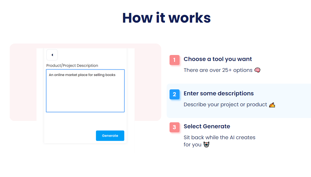
Task: Select the "Enter some descriptions" step
Action: [x=219, y=94]
